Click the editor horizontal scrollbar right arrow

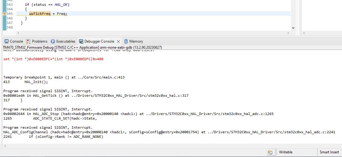pos(288,33)
